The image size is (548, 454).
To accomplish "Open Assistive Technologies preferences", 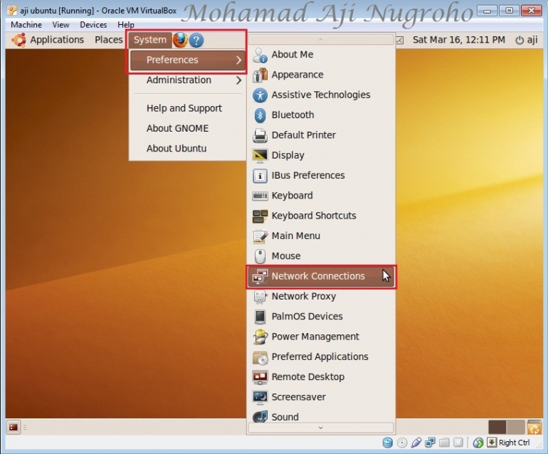I will pyautogui.click(x=321, y=95).
